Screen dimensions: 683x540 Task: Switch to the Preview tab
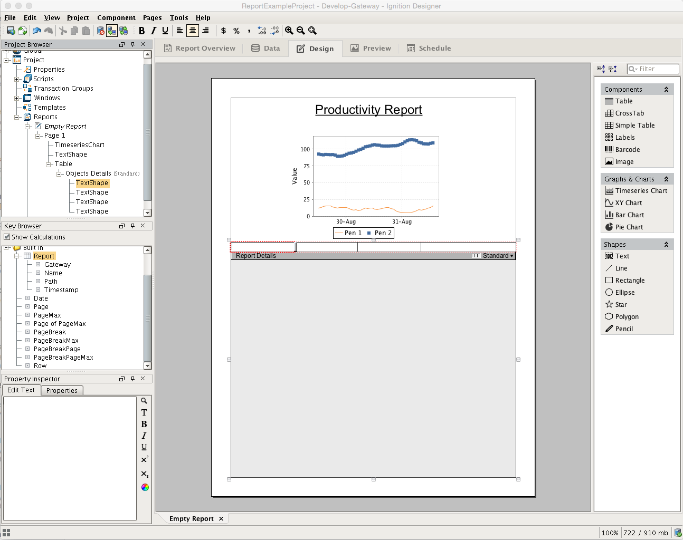coord(371,49)
